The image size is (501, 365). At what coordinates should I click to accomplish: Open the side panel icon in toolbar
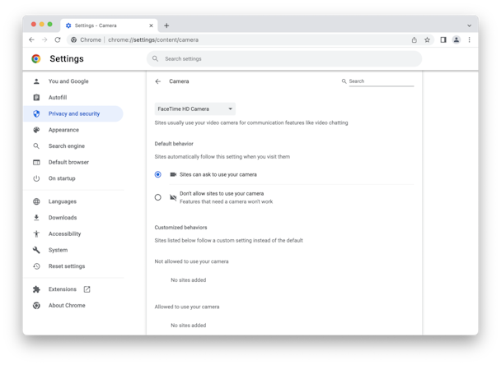[x=443, y=39]
